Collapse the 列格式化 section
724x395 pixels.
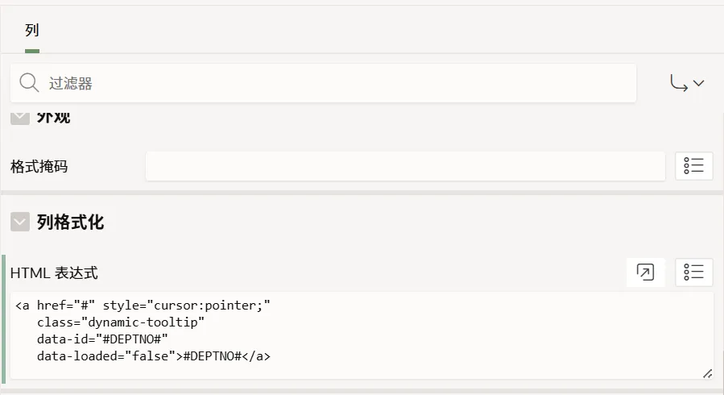click(19, 222)
